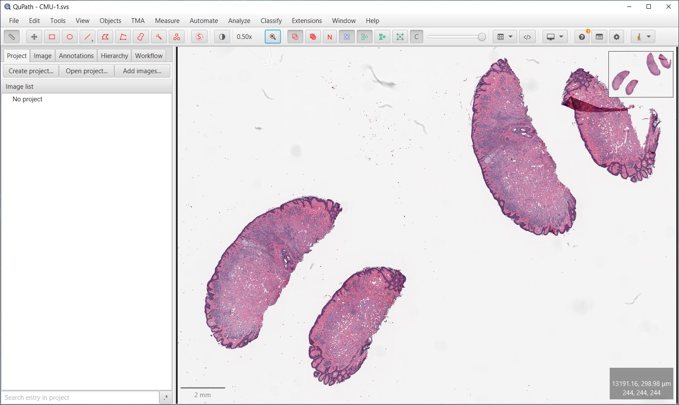Open the Tools menu
This screenshot has width=679, height=405.
coord(58,20)
